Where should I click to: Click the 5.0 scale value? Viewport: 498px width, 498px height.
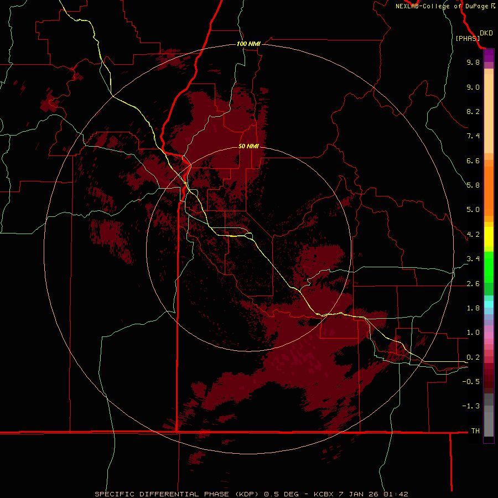pyautogui.click(x=473, y=210)
